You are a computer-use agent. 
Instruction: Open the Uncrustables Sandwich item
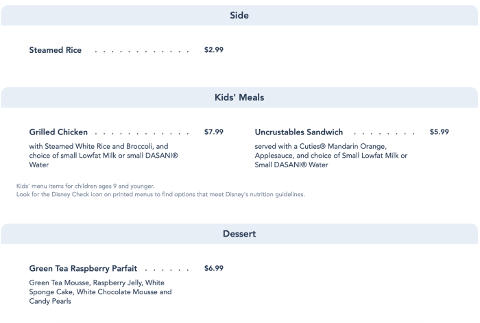pyautogui.click(x=298, y=132)
